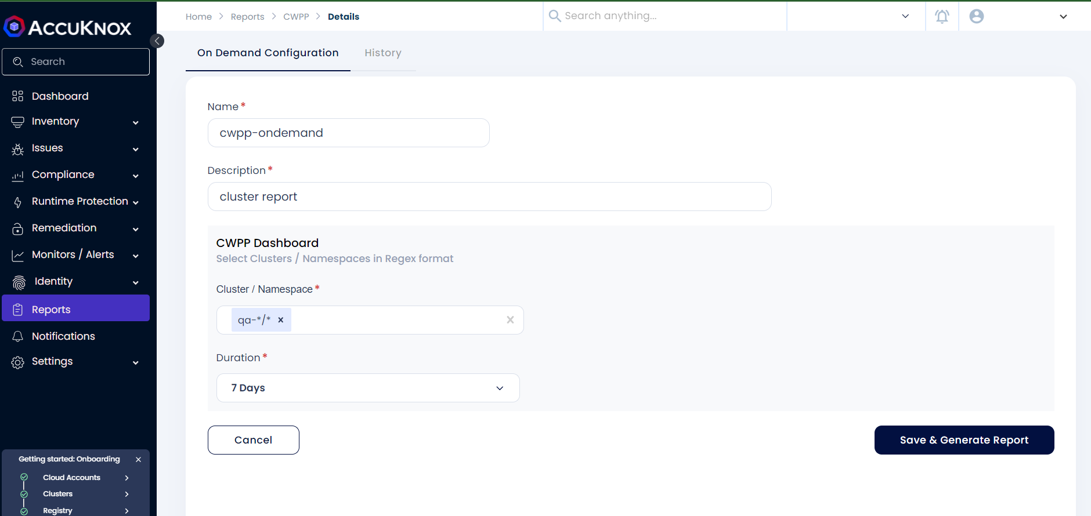The height and width of the screenshot is (516, 1091).
Task: Click the AccuKnox logo
Action: 67,27
